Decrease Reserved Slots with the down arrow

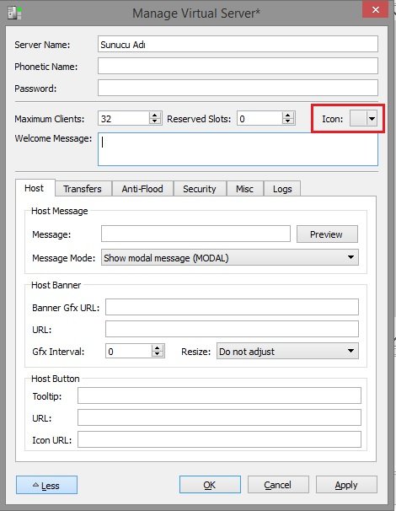288,121
